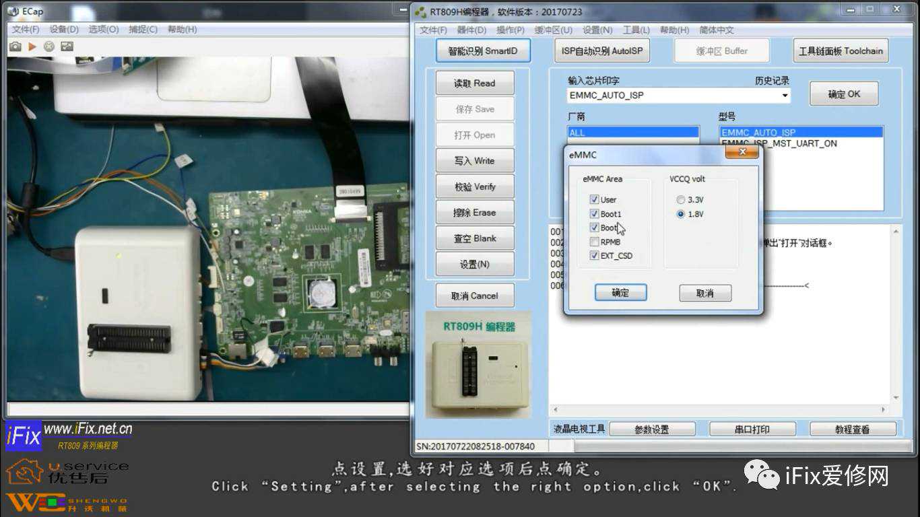Expand the chip name history dropdown
This screenshot has width=920, height=517.
[x=785, y=96]
